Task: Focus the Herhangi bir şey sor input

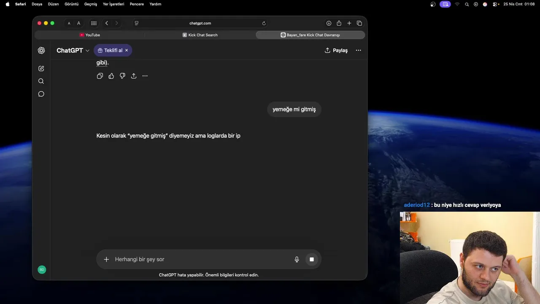Action: (202, 259)
